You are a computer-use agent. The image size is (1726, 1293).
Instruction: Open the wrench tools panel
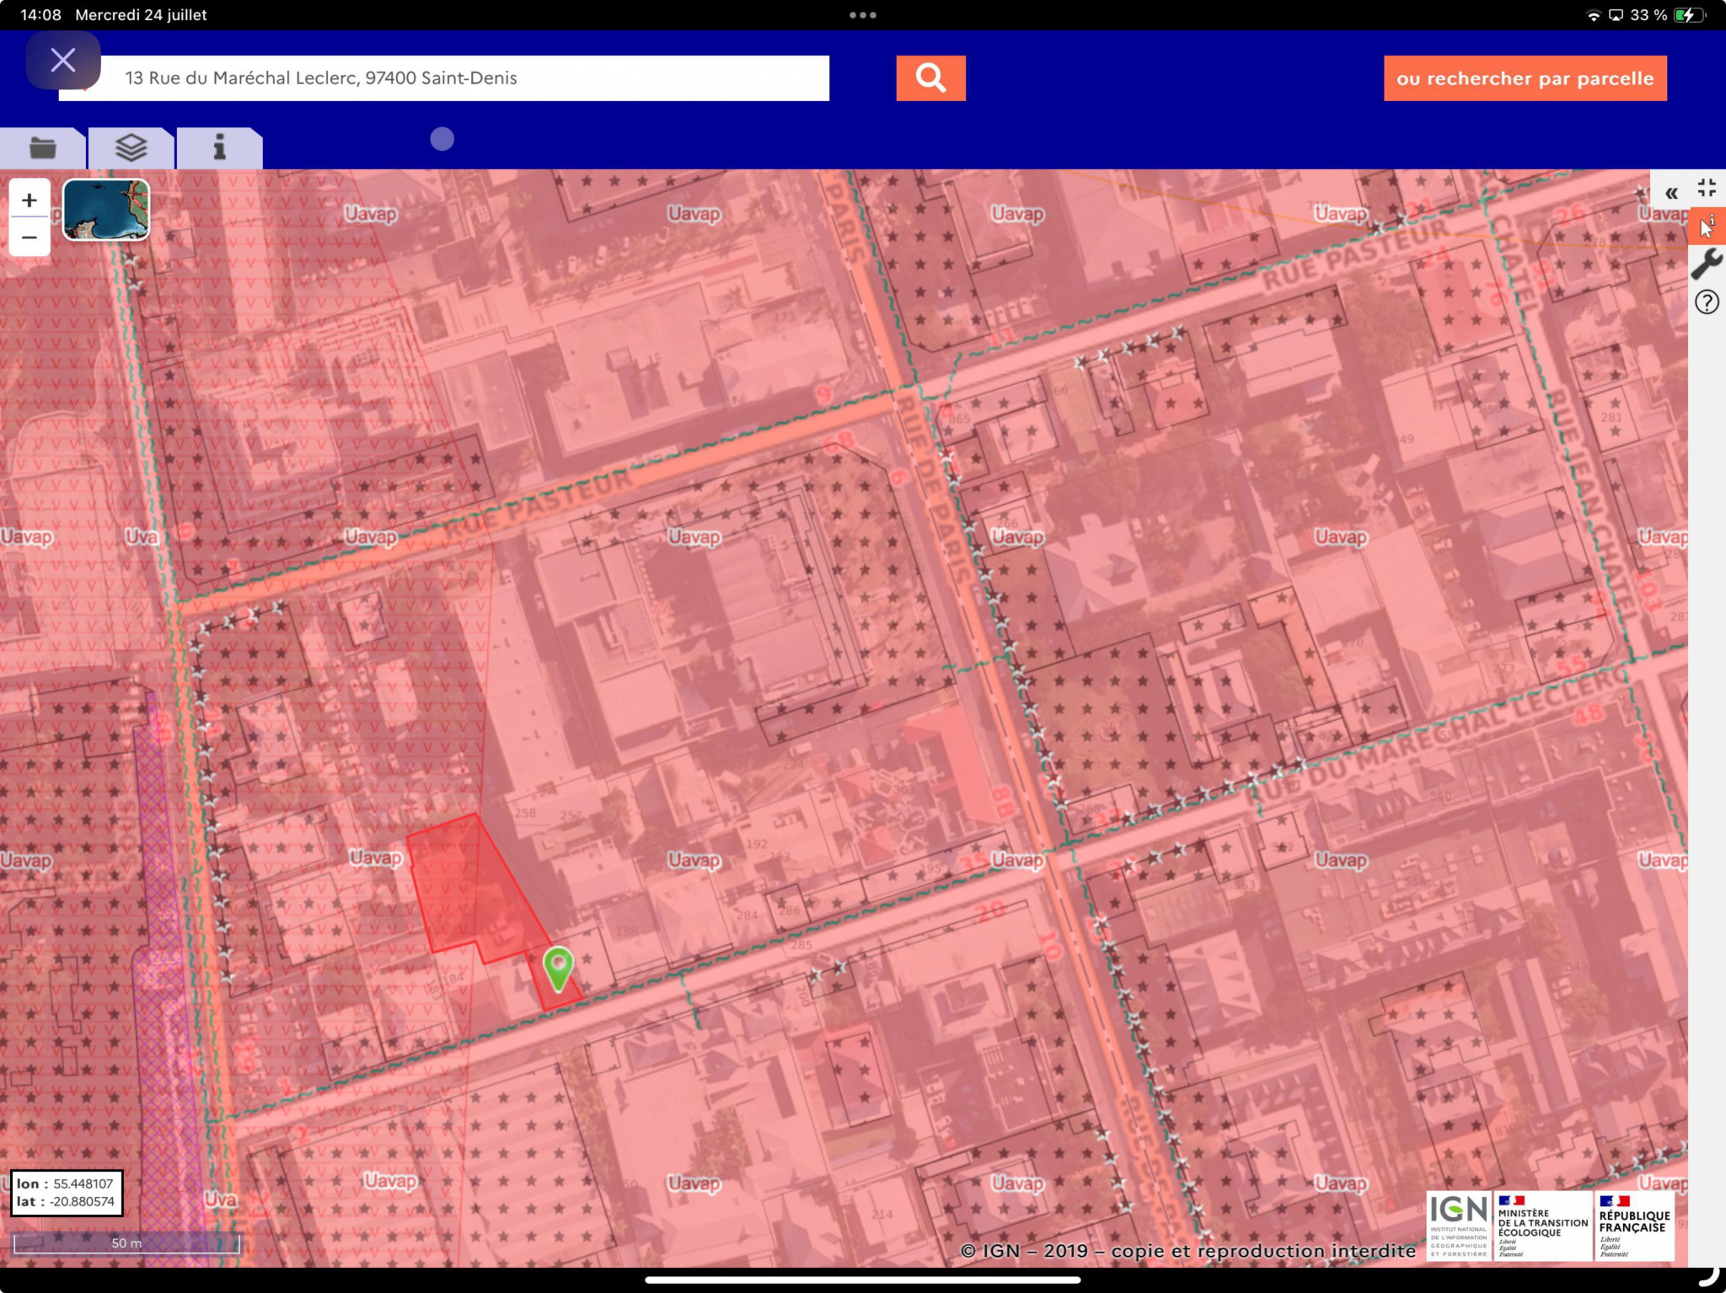1707,264
